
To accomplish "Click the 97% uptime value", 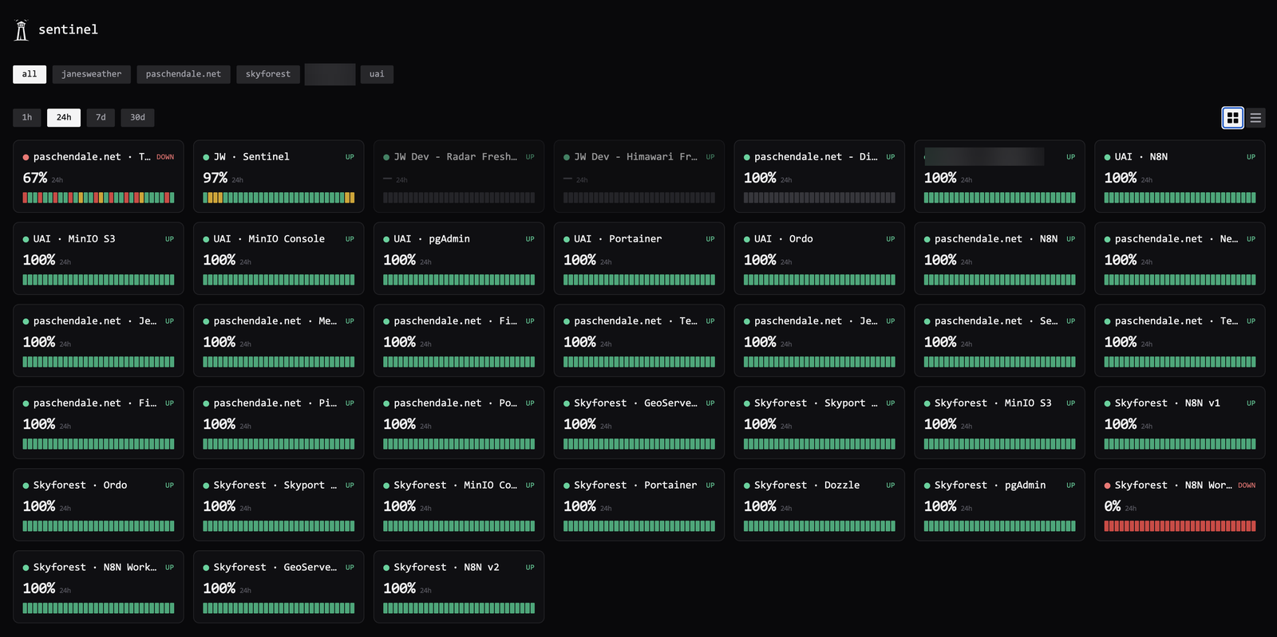I will (215, 178).
